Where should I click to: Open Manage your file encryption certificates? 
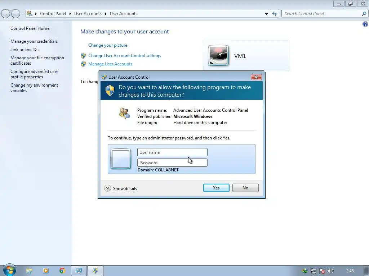pos(37,60)
